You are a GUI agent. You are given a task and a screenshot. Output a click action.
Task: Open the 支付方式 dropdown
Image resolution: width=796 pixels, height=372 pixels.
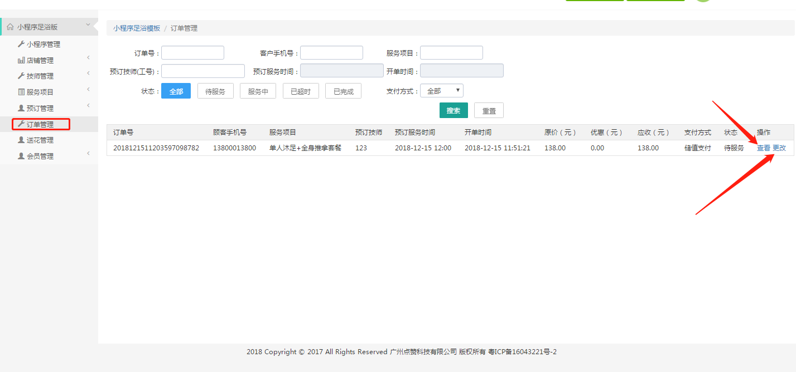[441, 91]
